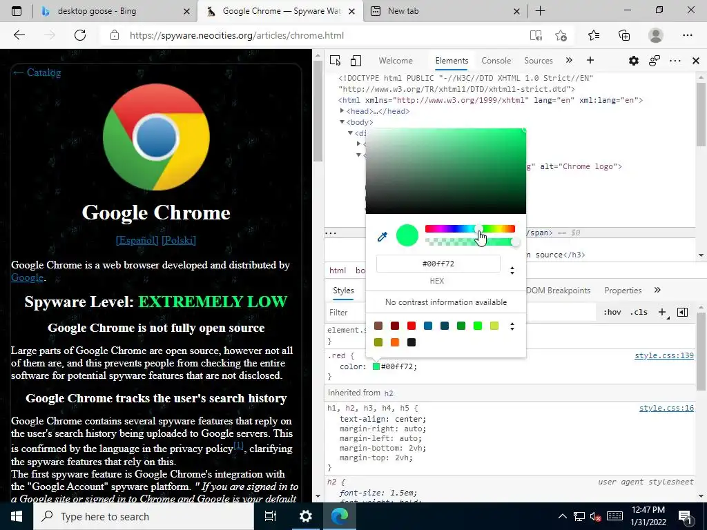Open DevTools settings gear
The height and width of the screenshot is (530, 707).
point(634,61)
